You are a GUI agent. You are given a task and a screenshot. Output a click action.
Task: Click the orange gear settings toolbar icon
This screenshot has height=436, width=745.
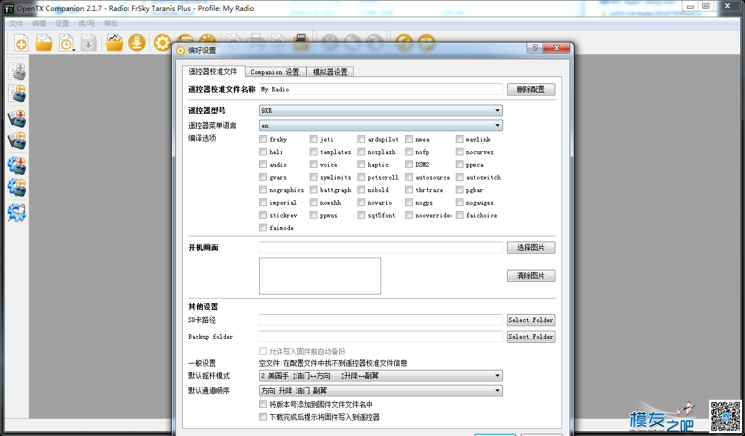point(163,43)
